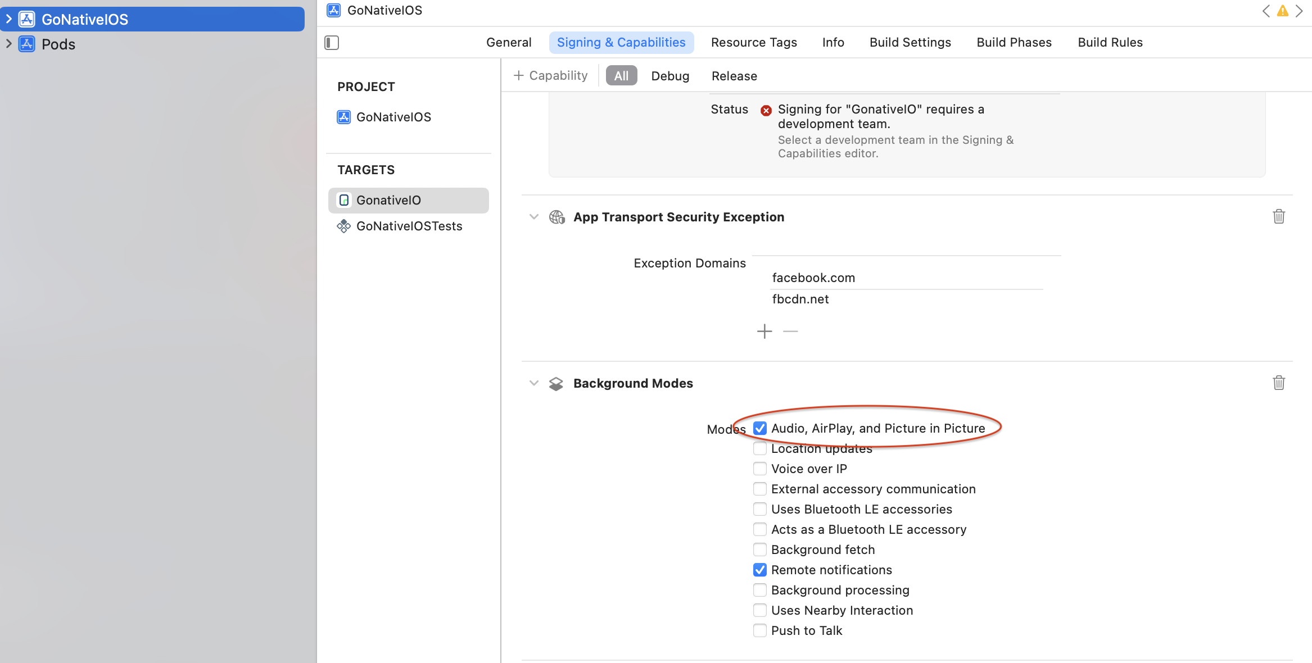Disable Remote notifications background mode
1312x663 pixels.
coord(760,570)
